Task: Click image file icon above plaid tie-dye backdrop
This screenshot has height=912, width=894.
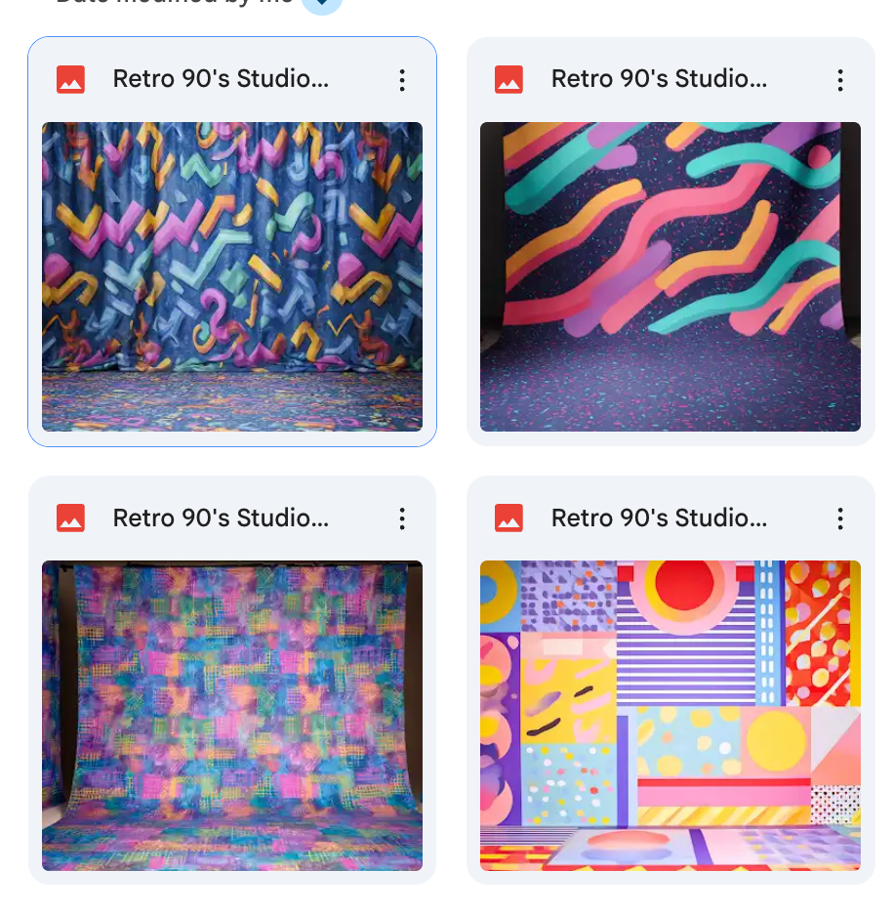Action: pos(70,518)
